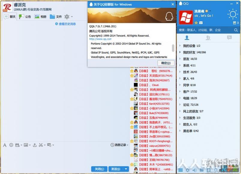Click the scissors screenshot tool
241x174 pixels.
click(41, 145)
